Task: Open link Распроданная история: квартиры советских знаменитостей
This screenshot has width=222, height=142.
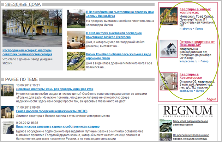Action: (x=27, y=52)
